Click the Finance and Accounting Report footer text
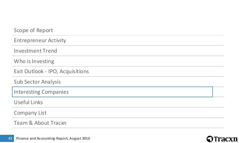Viewport: 239px width, 143px height. click(42, 138)
